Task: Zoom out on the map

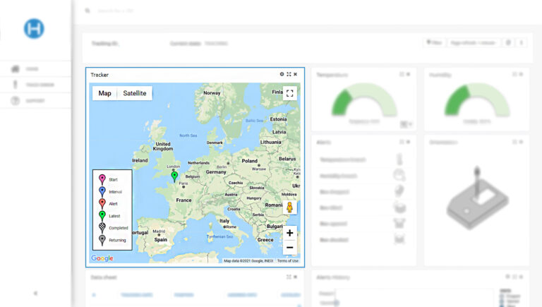Action: (x=289, y=248)
